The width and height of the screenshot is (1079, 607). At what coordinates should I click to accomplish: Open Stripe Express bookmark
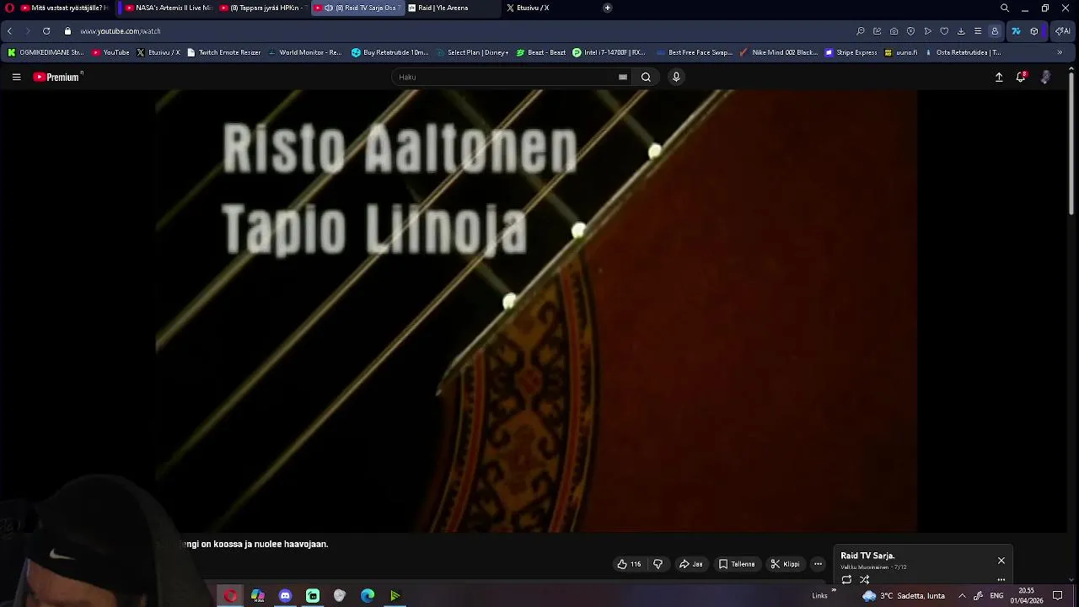(x=851, y=52)
